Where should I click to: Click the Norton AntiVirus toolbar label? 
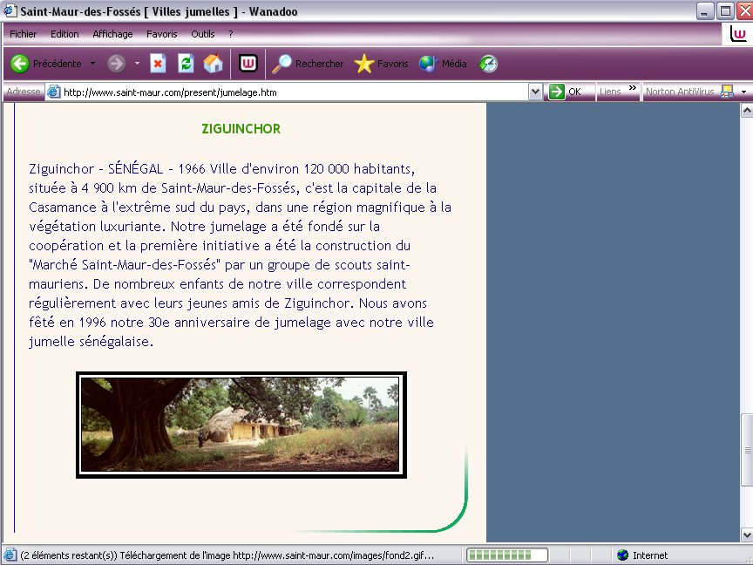pos(680,92)
